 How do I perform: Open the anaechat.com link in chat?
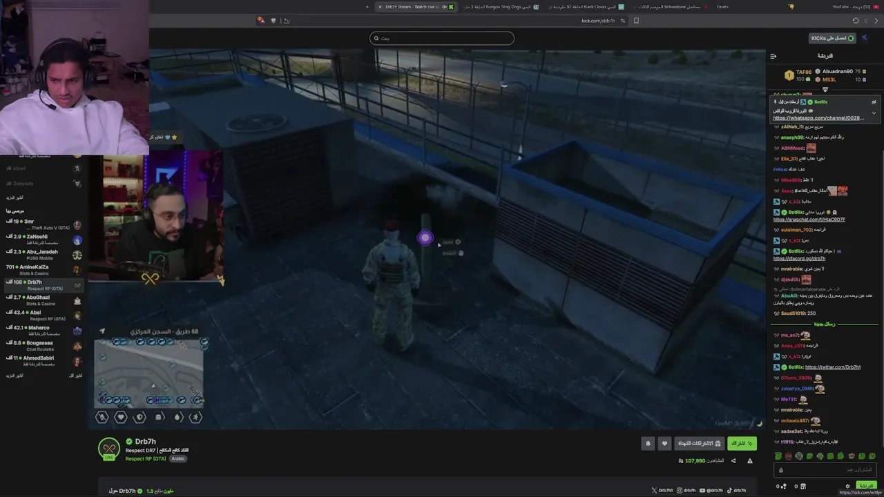tap(809, 220)
